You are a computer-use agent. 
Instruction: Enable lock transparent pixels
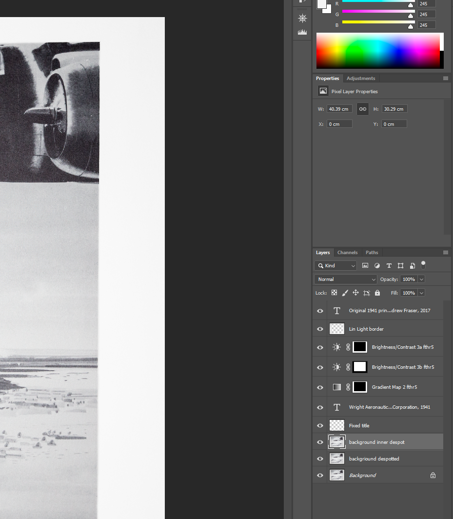(x=334, y=292)
